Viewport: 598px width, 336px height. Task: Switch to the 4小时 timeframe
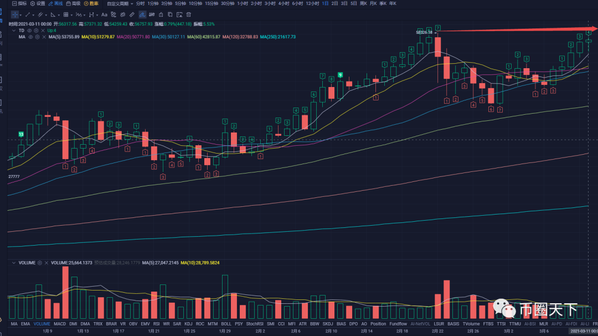(284, 3)
